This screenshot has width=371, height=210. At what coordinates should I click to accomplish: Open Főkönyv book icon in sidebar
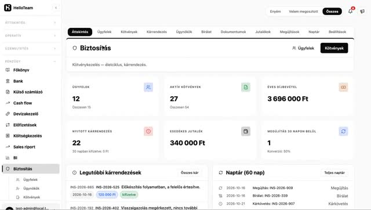click(x=8, y=70)
